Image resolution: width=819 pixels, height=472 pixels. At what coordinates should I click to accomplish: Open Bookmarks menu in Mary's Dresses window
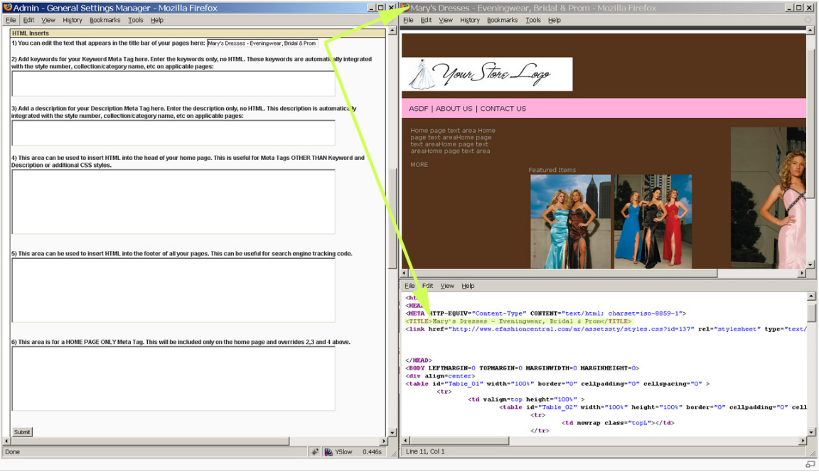(502, 20)
